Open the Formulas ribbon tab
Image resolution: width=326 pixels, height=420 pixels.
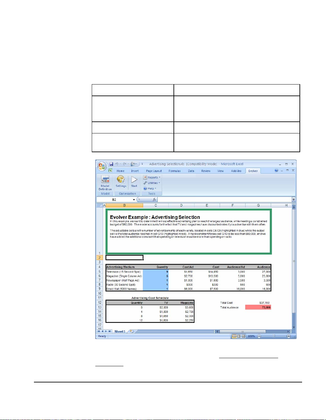[x=174, y=171]
